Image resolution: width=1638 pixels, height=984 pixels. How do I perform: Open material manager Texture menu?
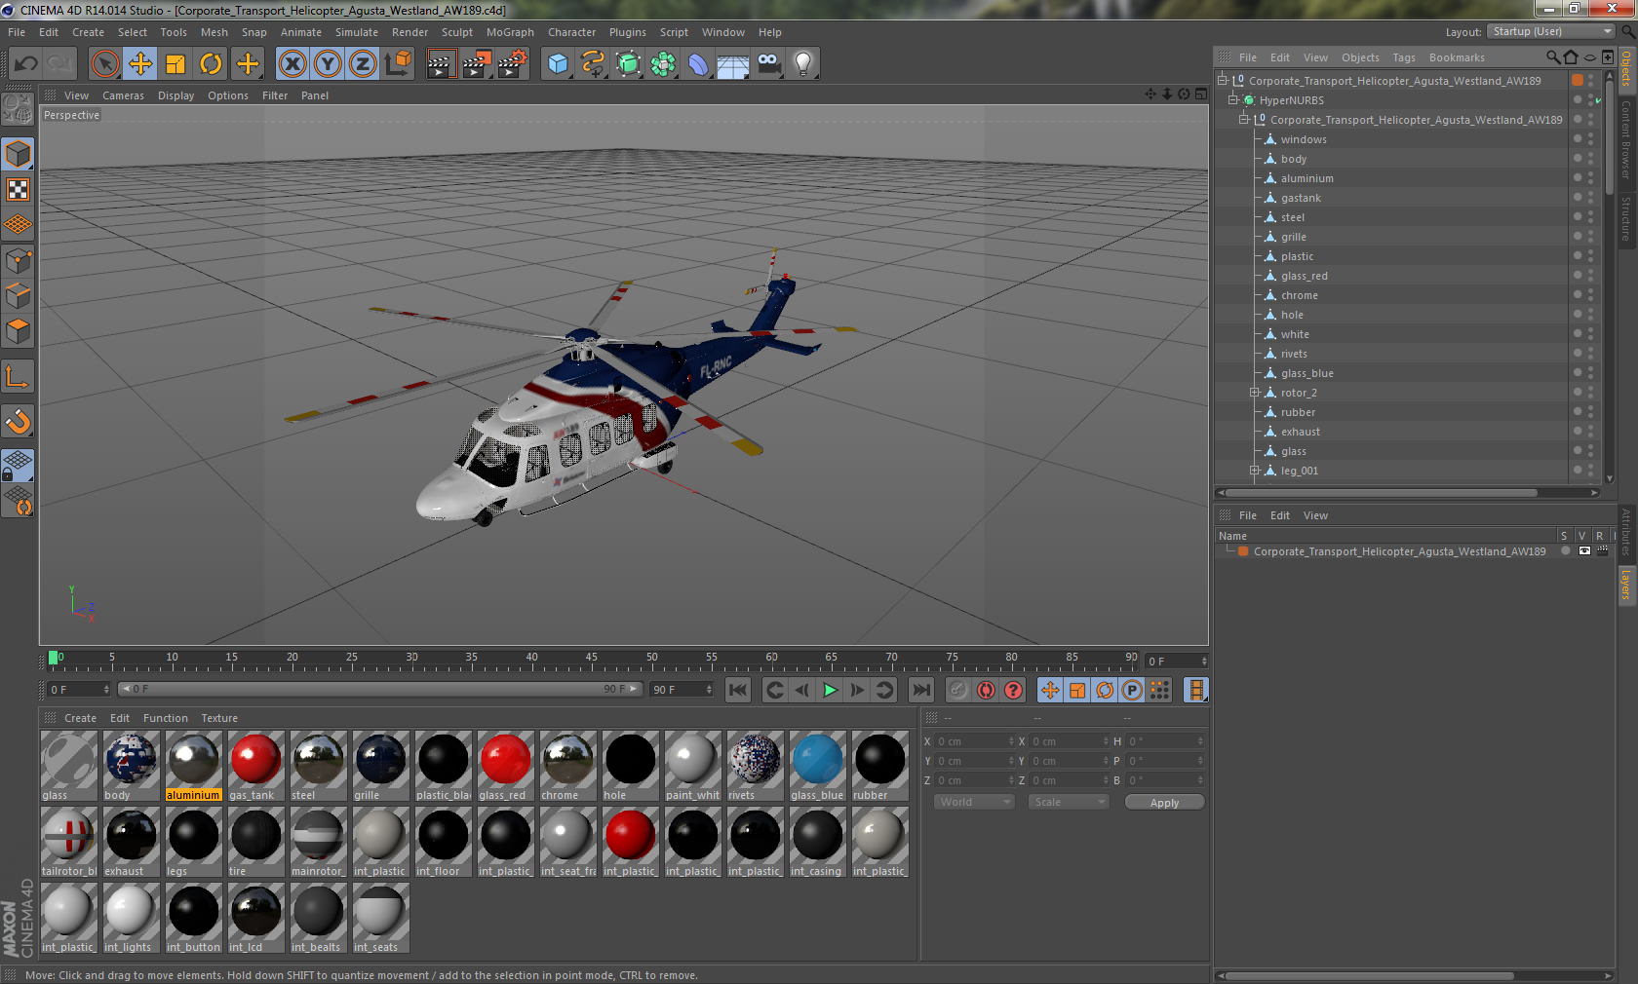click(219, 718)
